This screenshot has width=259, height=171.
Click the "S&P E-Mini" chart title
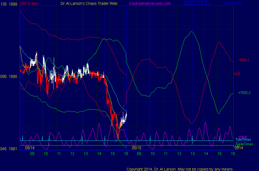[29, 3]
